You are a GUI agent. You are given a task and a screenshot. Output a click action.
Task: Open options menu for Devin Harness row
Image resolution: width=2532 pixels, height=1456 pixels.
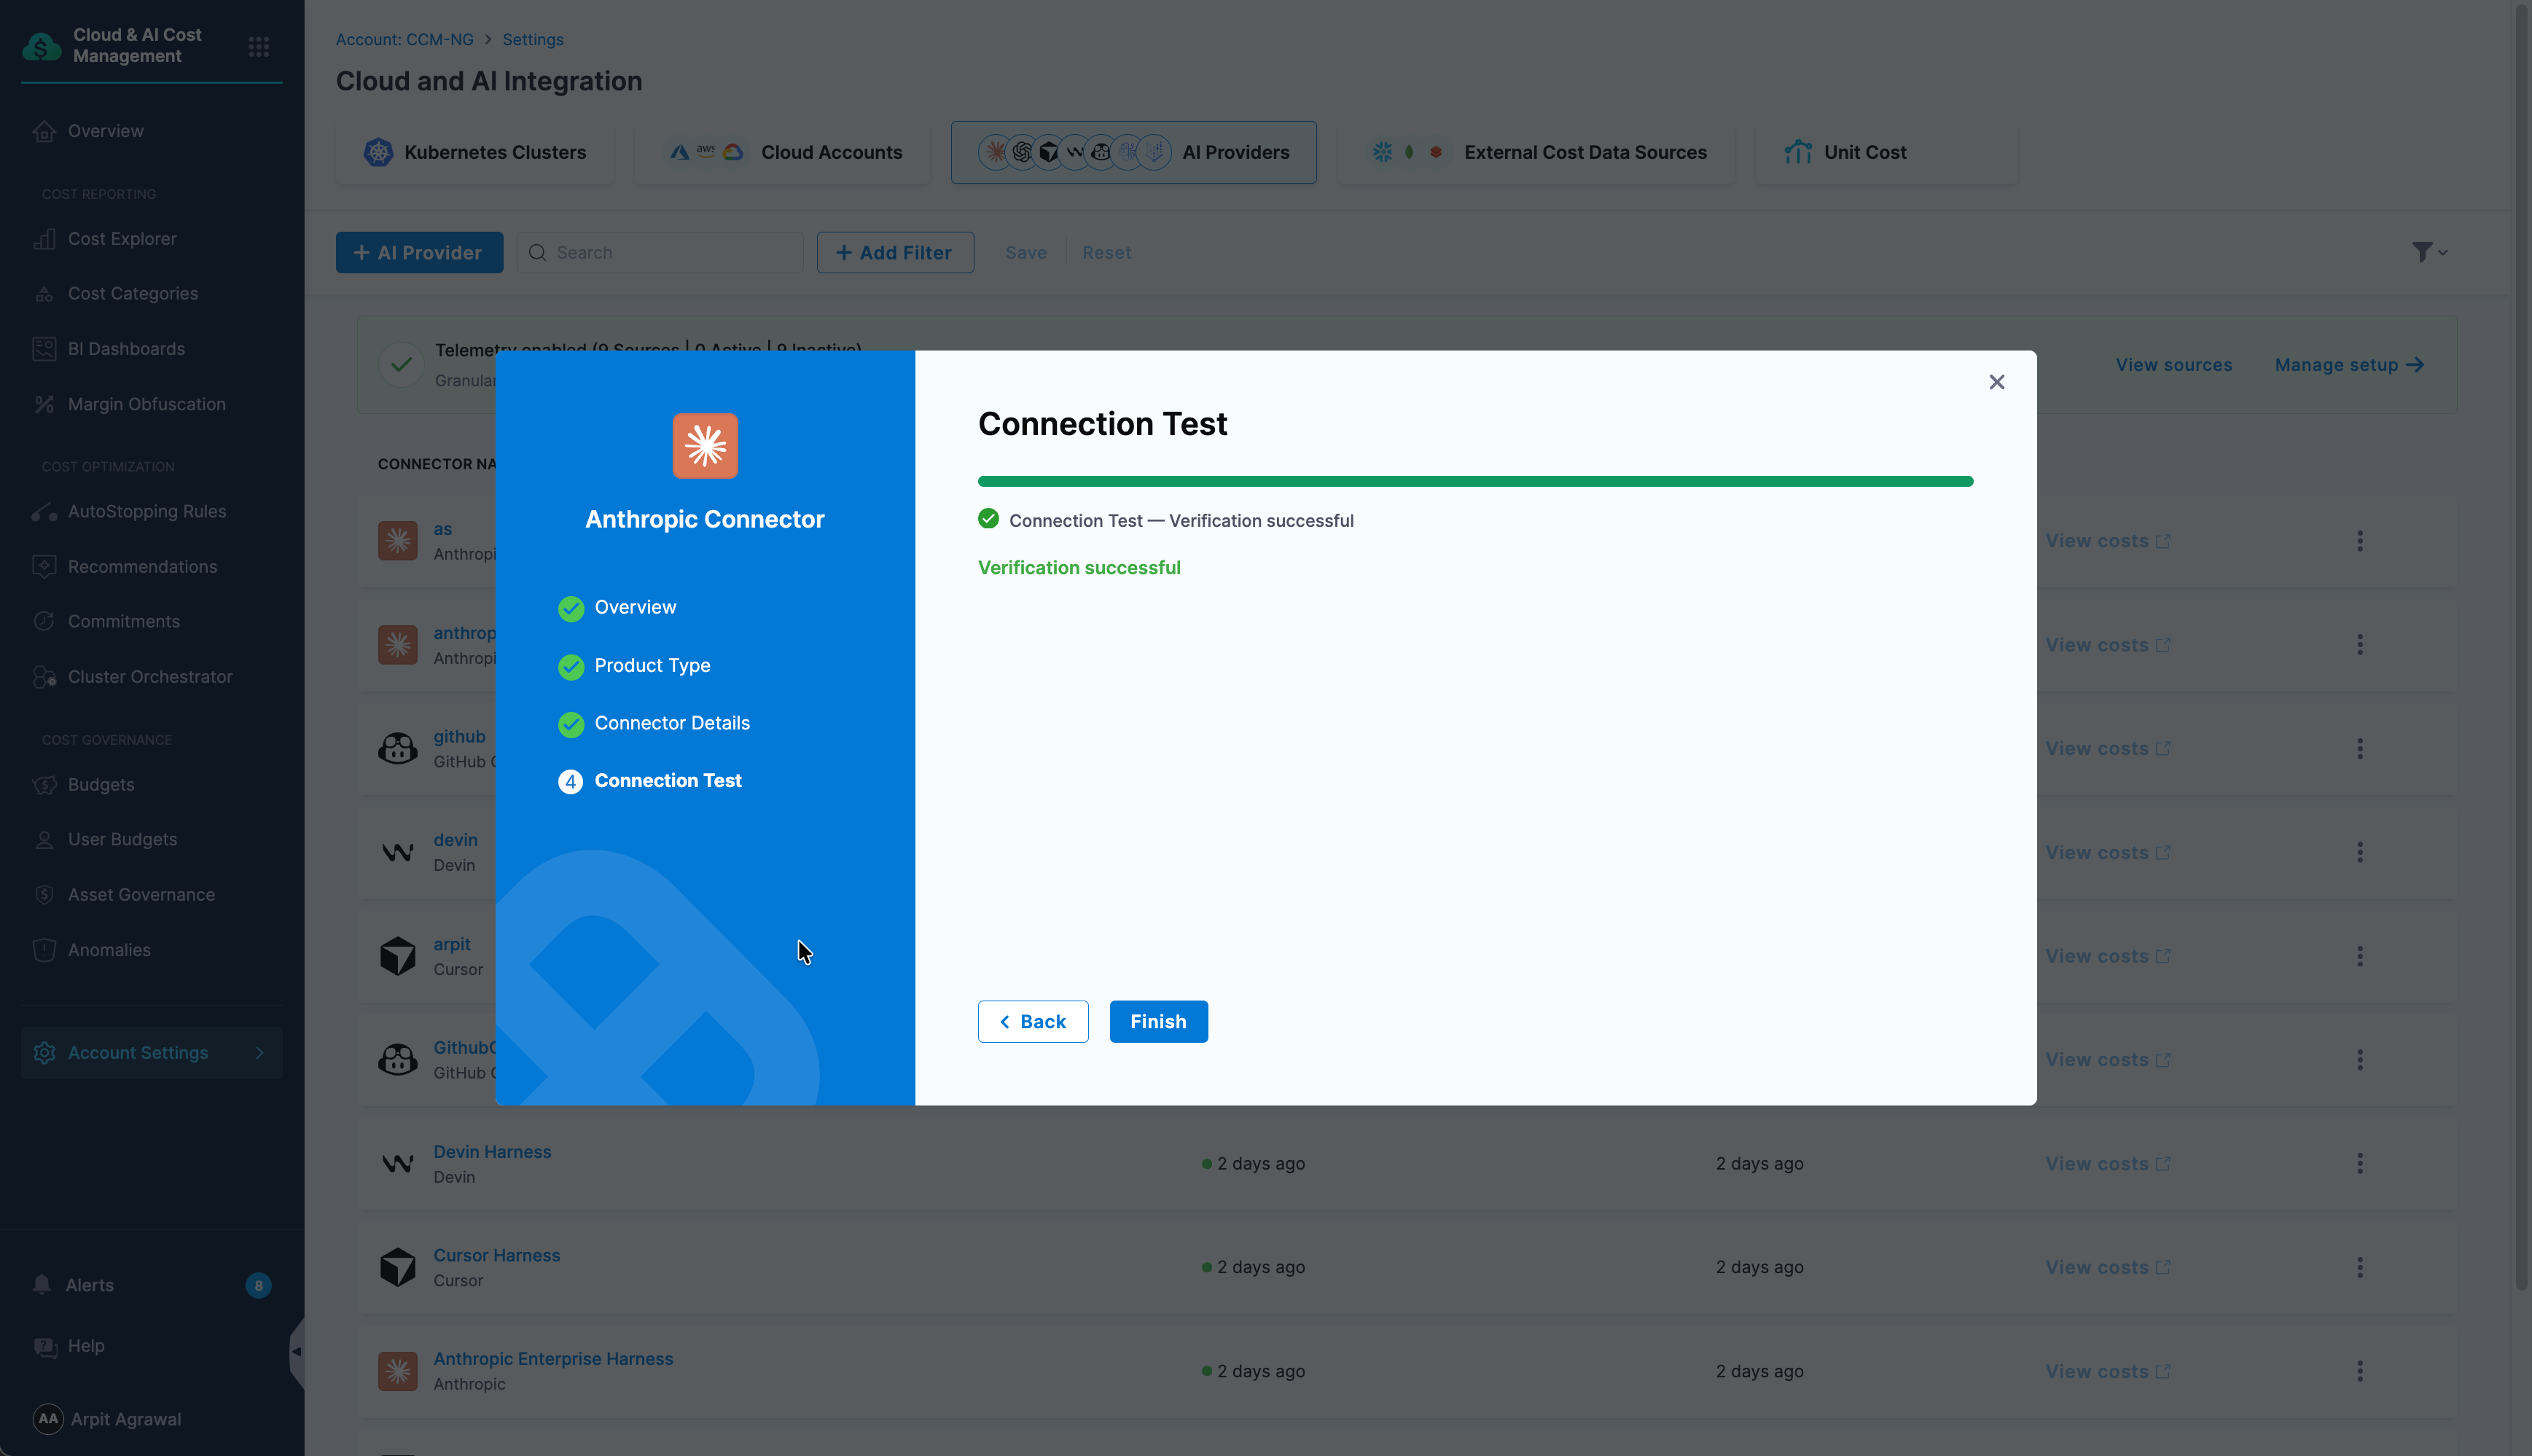point(2360,1164)
